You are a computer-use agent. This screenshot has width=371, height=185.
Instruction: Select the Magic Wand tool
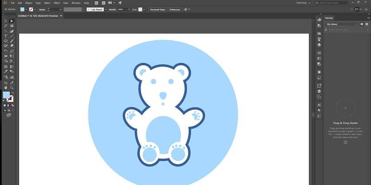(6, 26)
